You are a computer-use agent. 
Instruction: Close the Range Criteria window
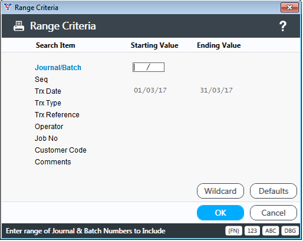289,8
